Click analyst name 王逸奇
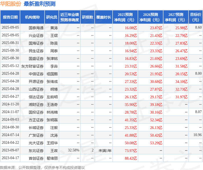Image resolution: width=203 pixels, height=170 pixels. pos(52,105)
